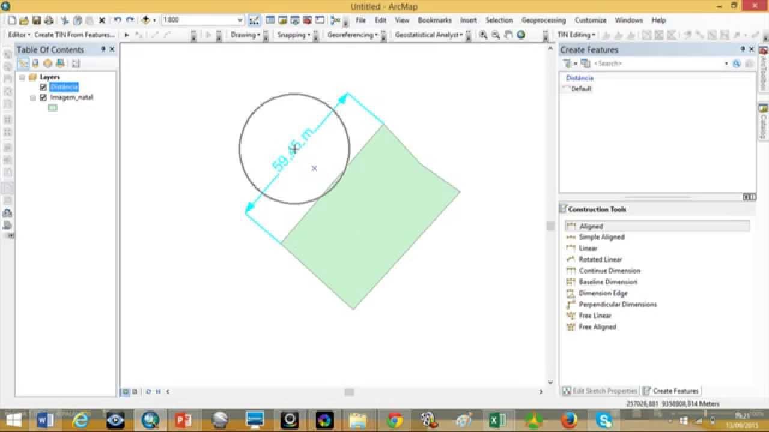The height and width of the screenshot is (432, 769).
Task: Open the Georeferencing dropdown menu
Action: click(353, 35)
